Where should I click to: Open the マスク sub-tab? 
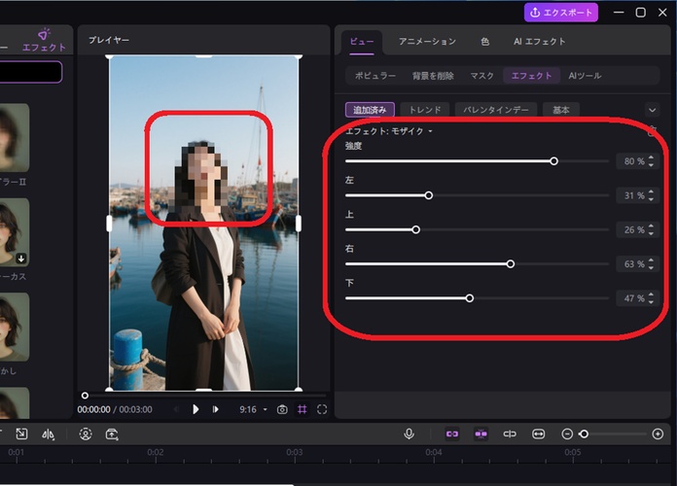click(481, 76)
